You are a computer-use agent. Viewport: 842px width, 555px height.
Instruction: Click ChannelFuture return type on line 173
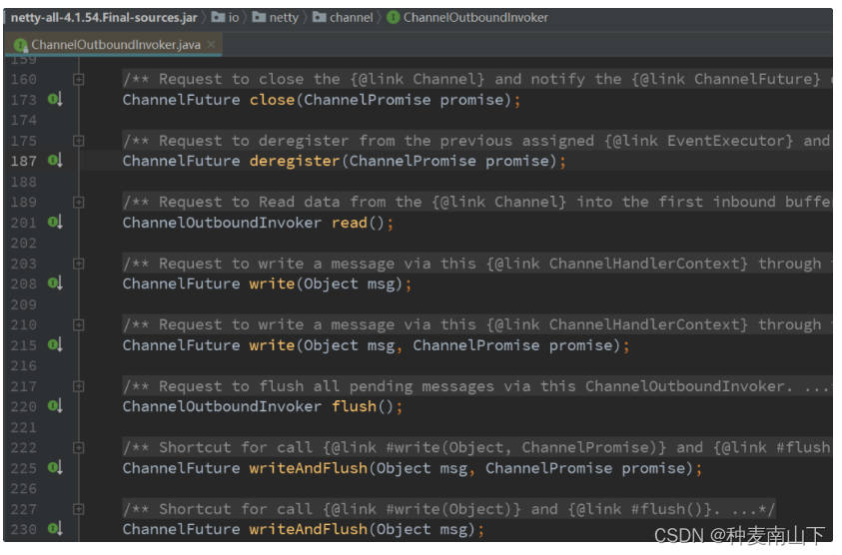click(x=181, y=100)
